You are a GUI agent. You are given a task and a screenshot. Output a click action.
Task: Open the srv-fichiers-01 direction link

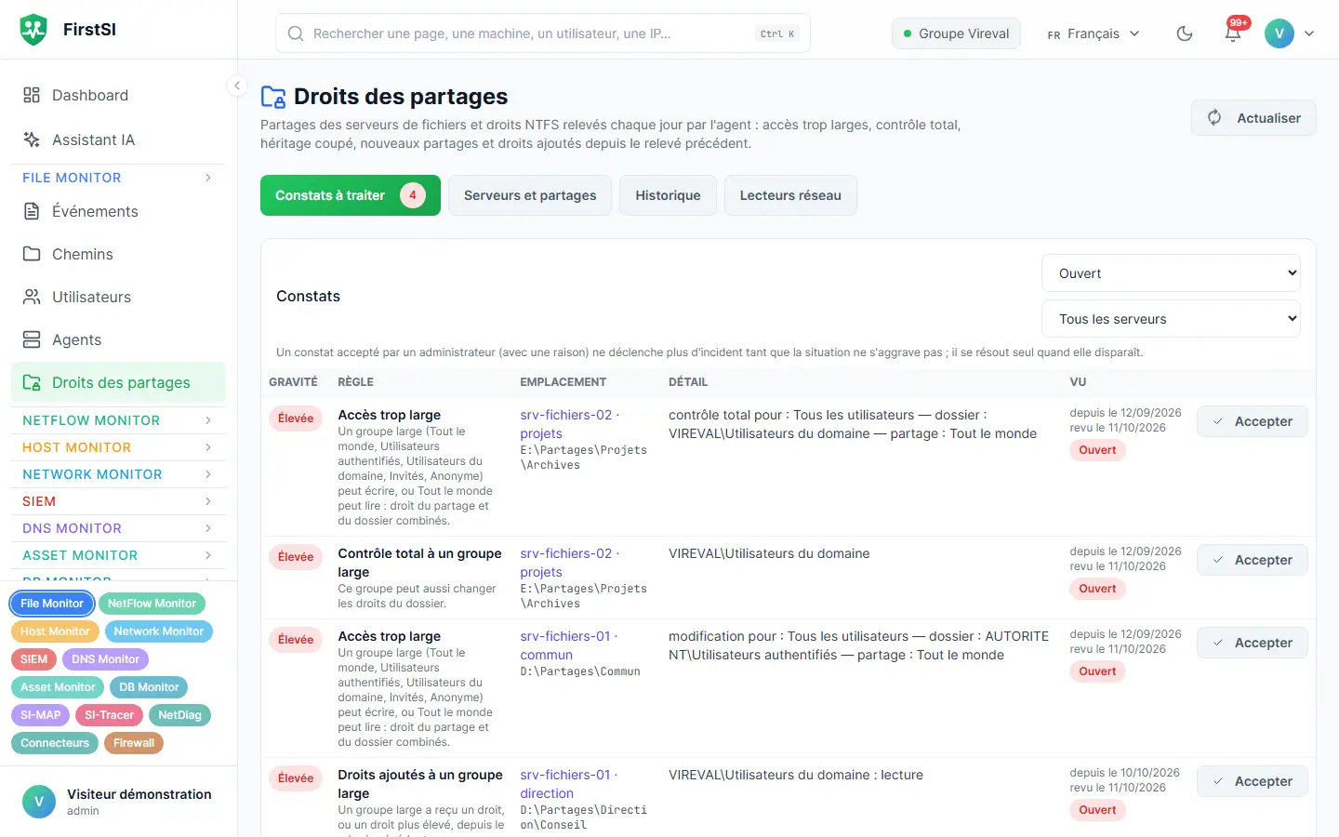click(567, 784)
